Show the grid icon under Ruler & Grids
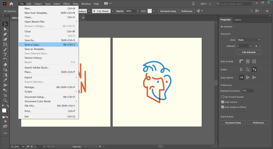The image size is (273, 149). tap(248, 61)
